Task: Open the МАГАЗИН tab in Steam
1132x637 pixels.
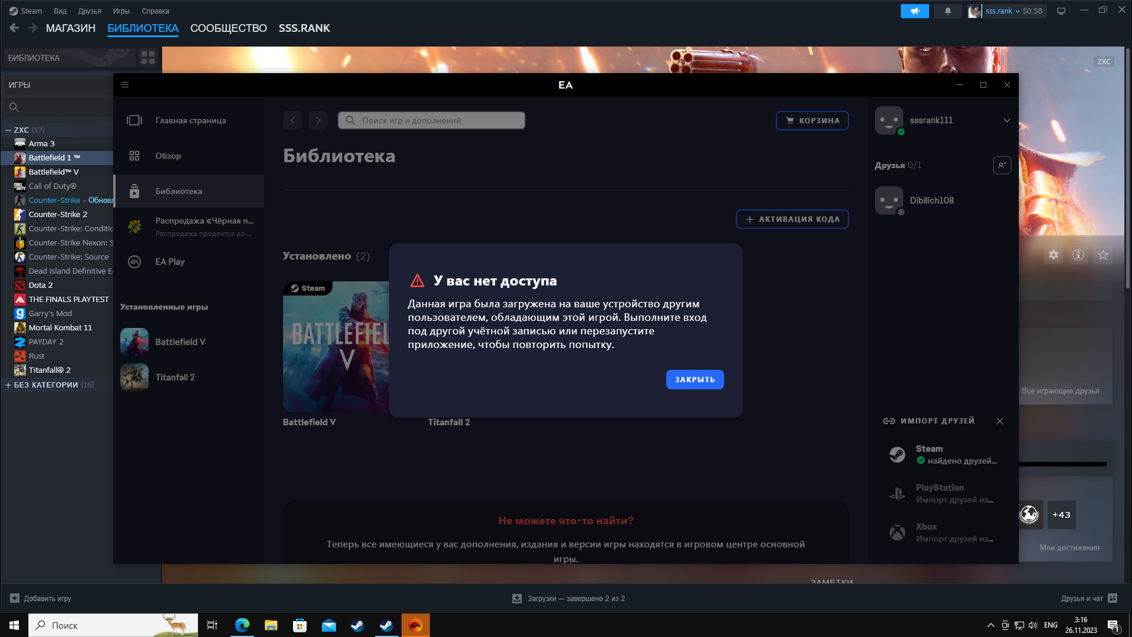Action: tap(71, 28)
